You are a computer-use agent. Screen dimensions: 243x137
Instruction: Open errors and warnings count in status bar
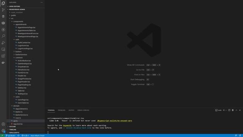[x=25, y=135]
